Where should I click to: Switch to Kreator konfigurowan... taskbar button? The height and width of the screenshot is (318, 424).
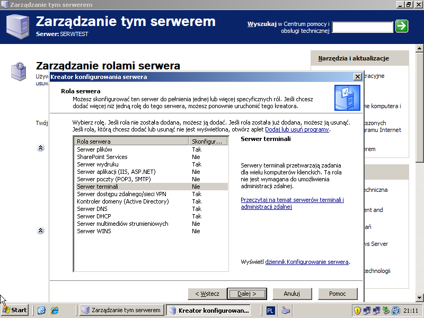pos(208,311)
